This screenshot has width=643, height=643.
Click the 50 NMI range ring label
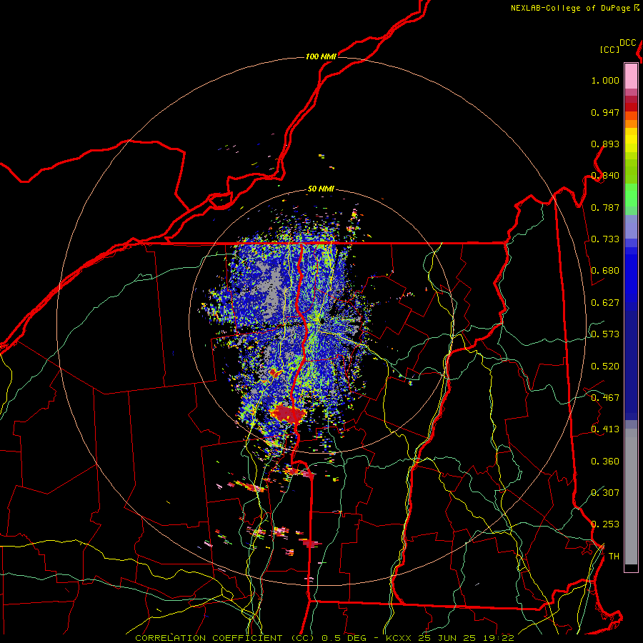[321, 189]
